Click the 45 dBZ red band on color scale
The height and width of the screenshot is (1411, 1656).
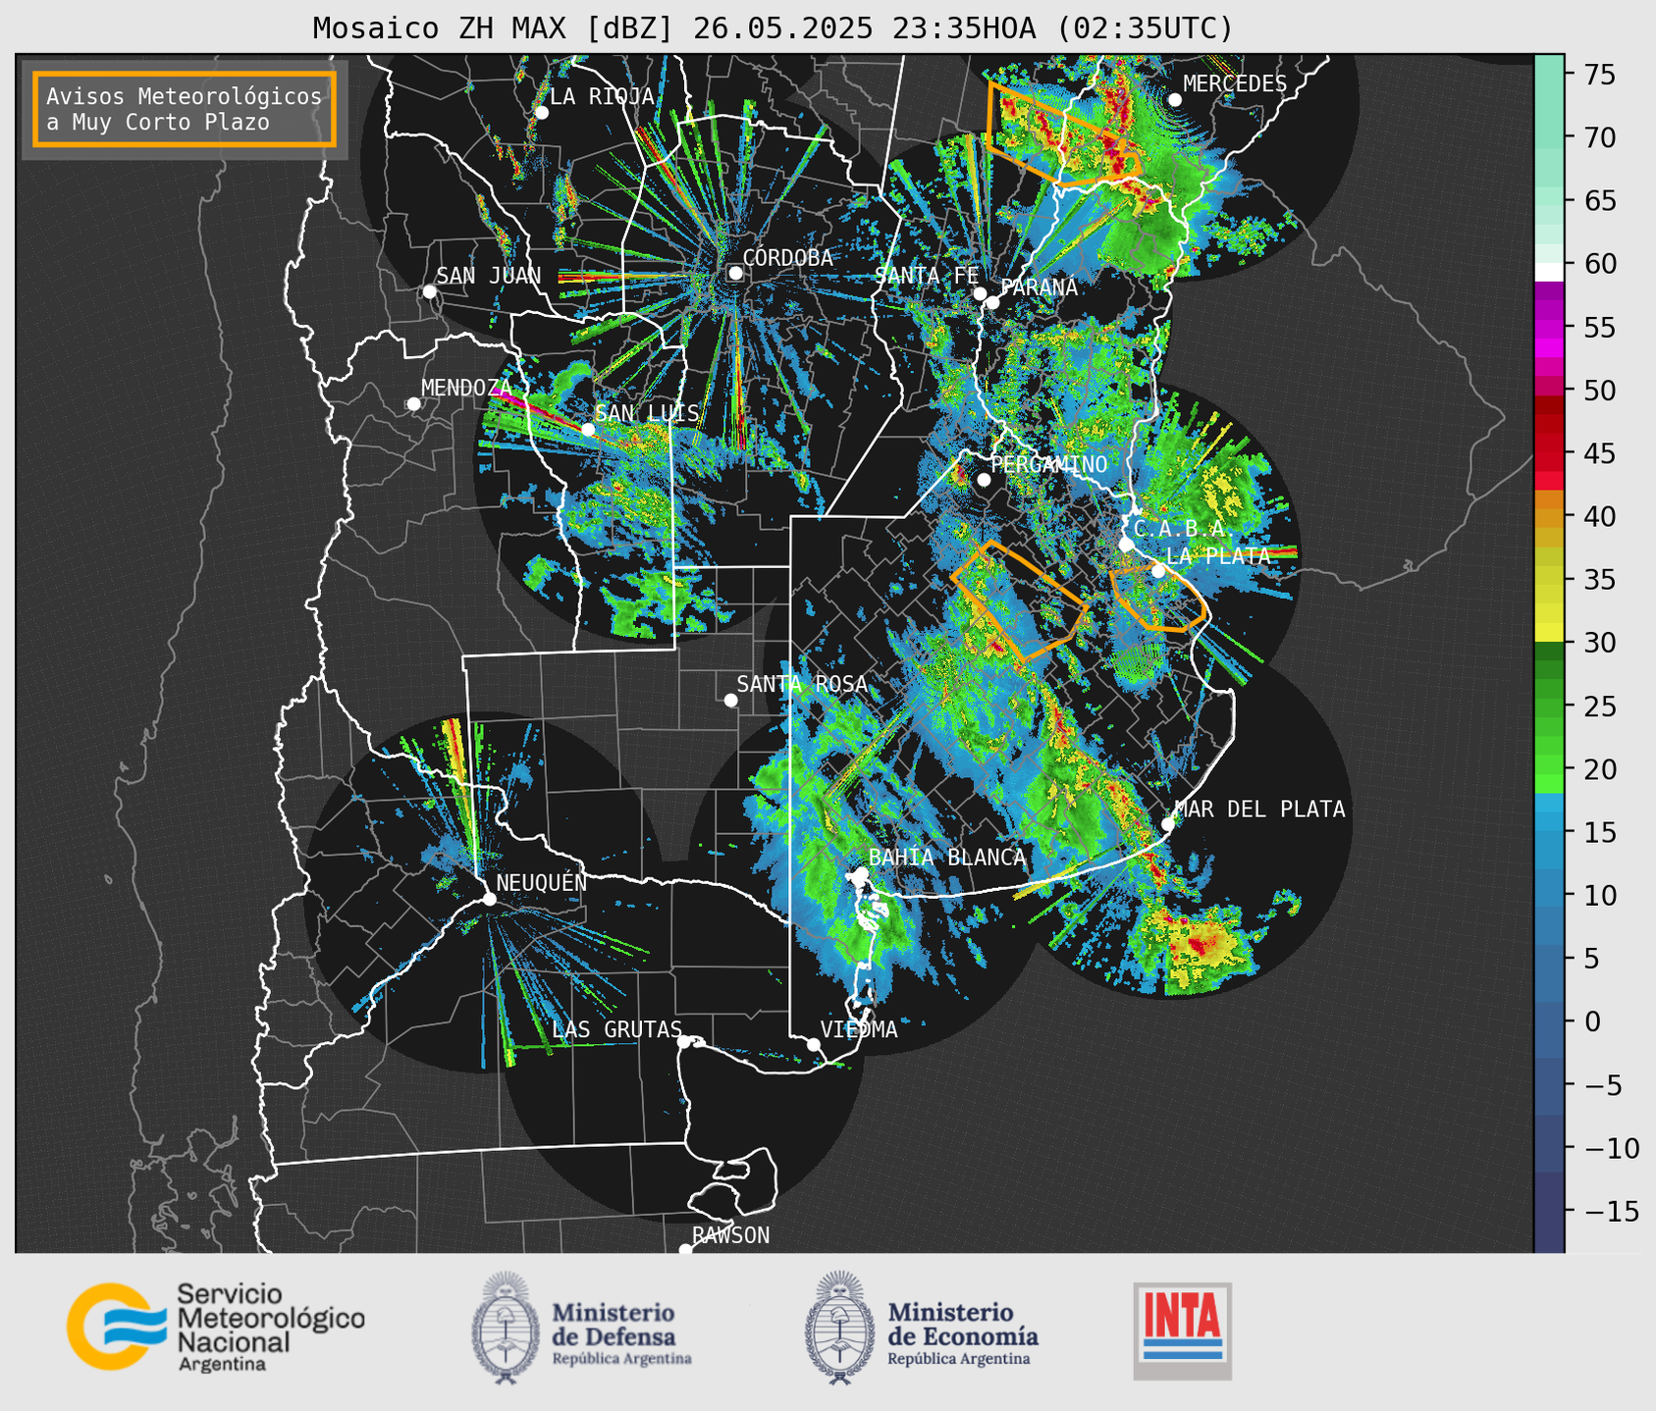1549,454
